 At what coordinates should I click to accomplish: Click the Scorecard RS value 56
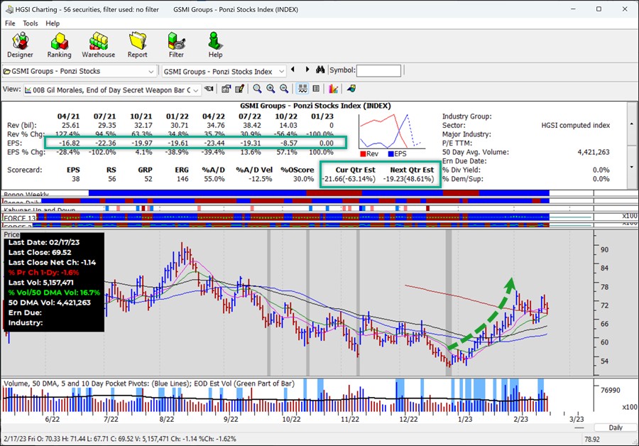(112, 179)
